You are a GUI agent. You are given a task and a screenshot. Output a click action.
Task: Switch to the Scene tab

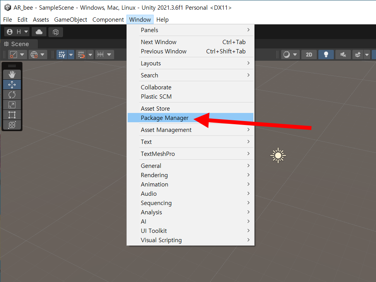[x=19, y=44]
